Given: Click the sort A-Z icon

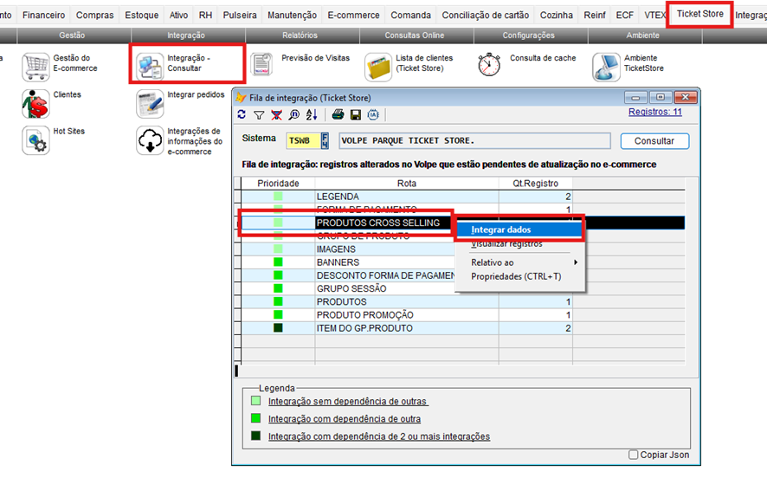Looking at the screenshot, I should pos(312,114).
